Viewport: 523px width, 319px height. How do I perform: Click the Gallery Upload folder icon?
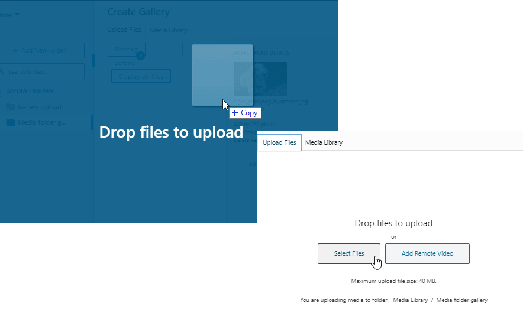10,107
